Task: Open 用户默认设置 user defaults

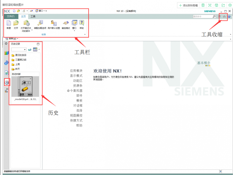Action: [54, 23]
